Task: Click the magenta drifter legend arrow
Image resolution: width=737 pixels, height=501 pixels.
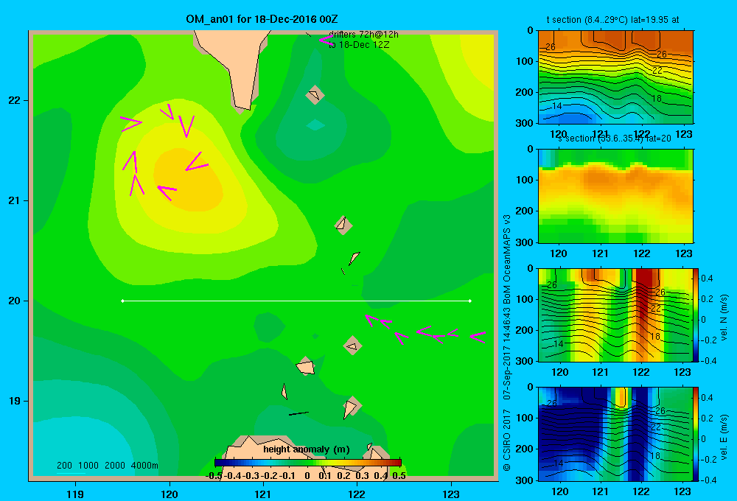Action: [326, 40]
